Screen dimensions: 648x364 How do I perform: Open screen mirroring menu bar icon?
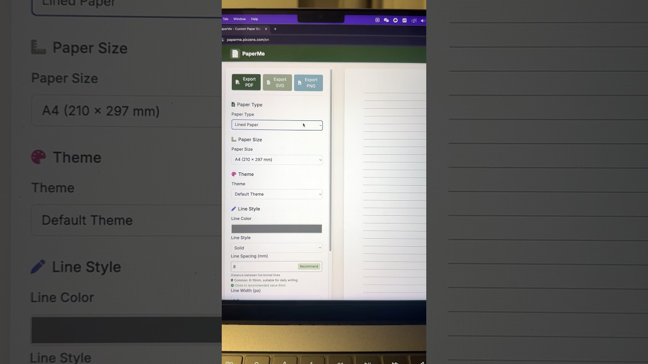pos(414,21)
